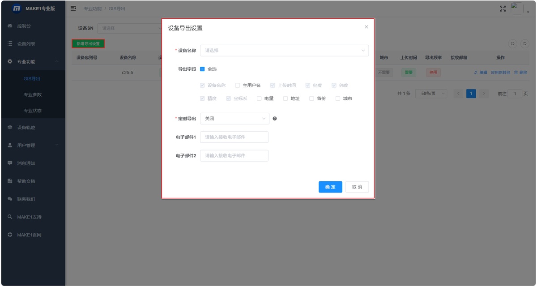The image size is (537, 287).
Task: Click the green 新增导出设置 button
Action: 88,44
